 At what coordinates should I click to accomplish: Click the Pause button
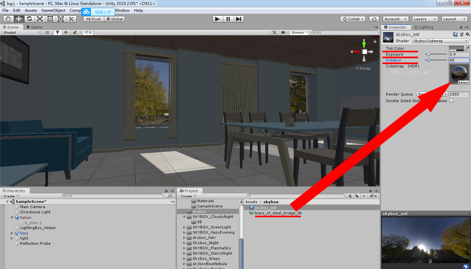228,19
